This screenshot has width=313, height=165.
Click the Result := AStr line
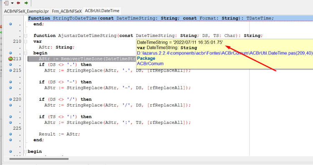pos(59,134)
